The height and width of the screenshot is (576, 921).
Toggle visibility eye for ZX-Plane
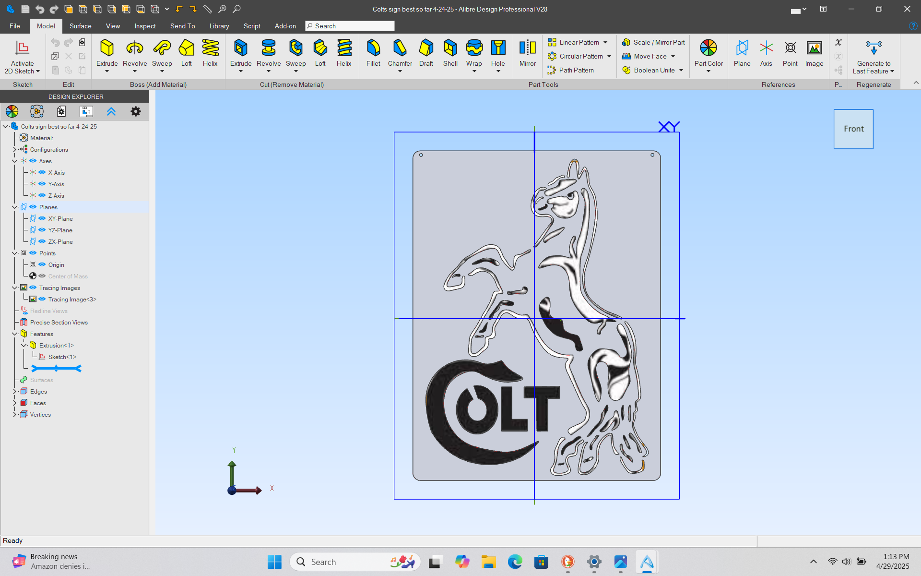point(42,241)
